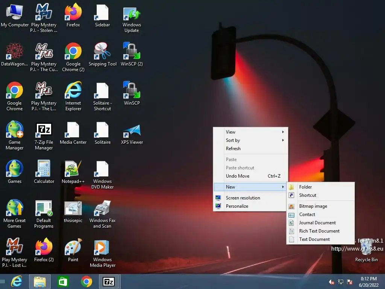Select the Windows DVD Maker icon
The width and height of the screenshot is (385, 289).
pos(102,174)
